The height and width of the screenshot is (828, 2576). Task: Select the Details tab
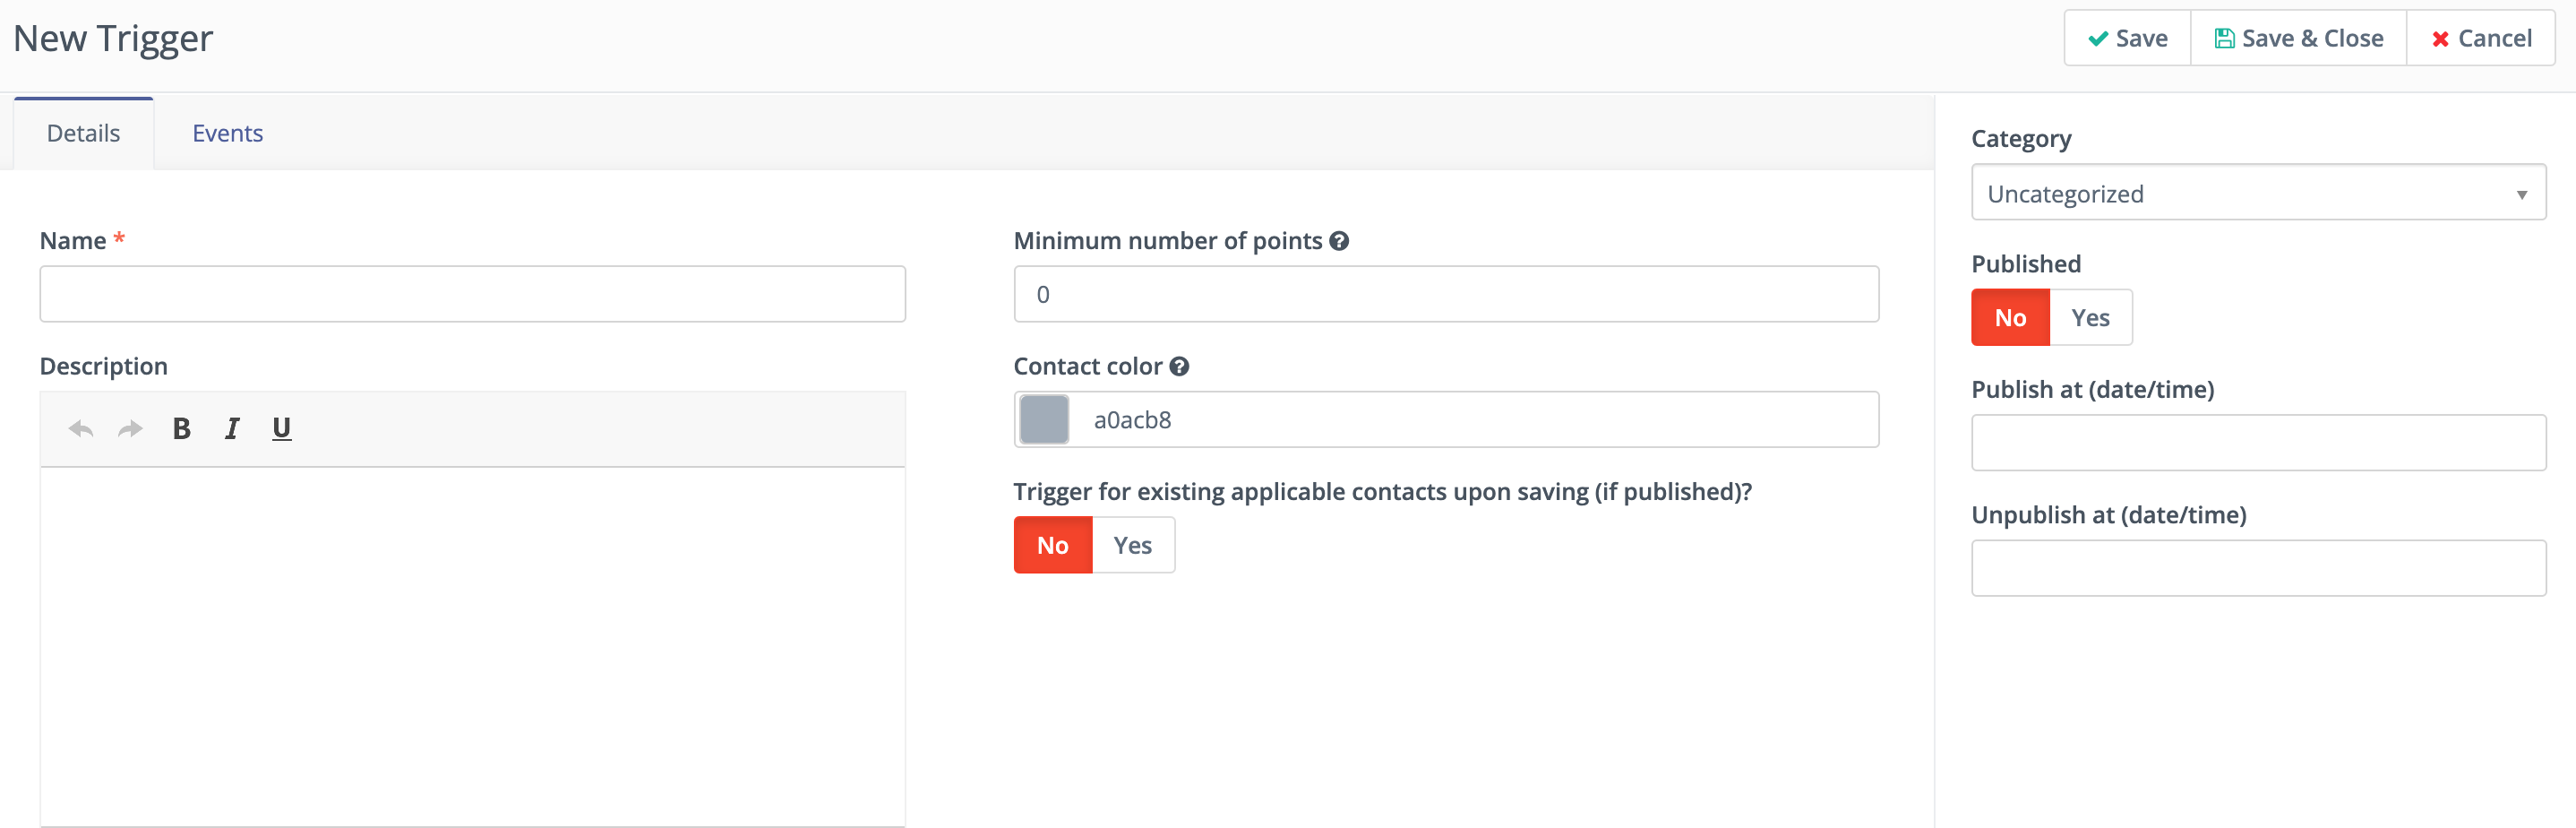pyautogui.click(x=83, y=134)
